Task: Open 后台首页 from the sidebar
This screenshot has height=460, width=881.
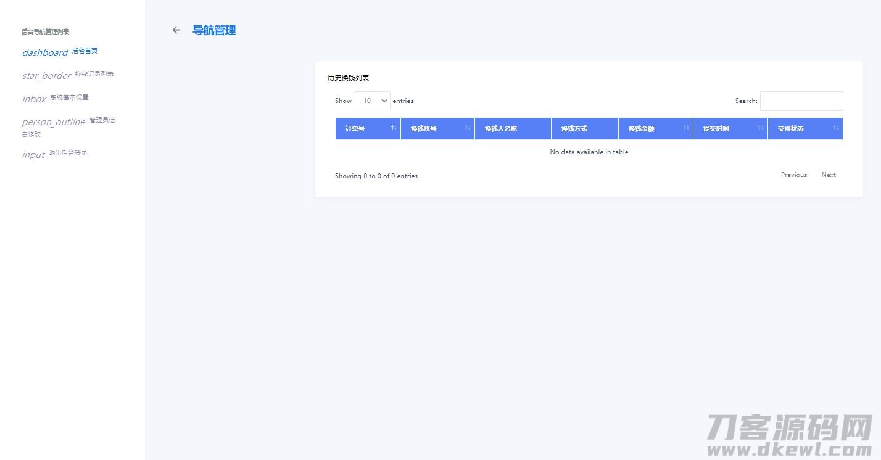Action: tap(85, 51)
